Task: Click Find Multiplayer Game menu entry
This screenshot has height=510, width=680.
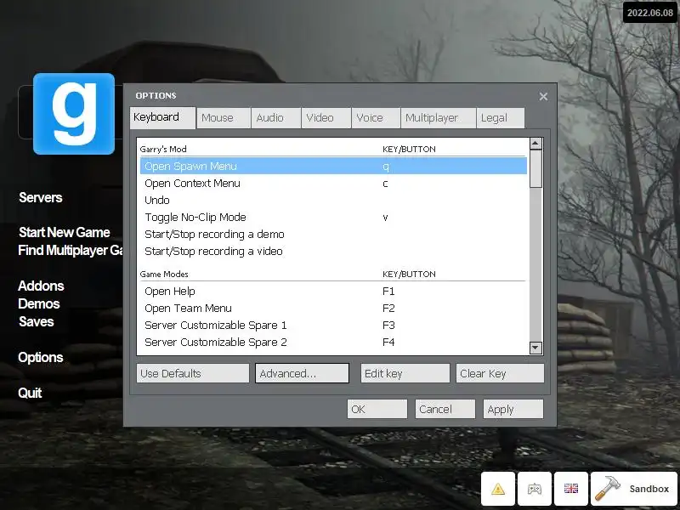Action: (x=71, y=250)
